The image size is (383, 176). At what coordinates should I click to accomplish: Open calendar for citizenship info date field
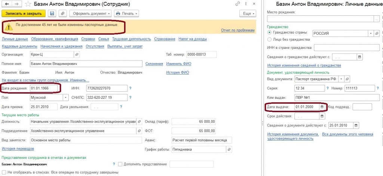[359, 57]
